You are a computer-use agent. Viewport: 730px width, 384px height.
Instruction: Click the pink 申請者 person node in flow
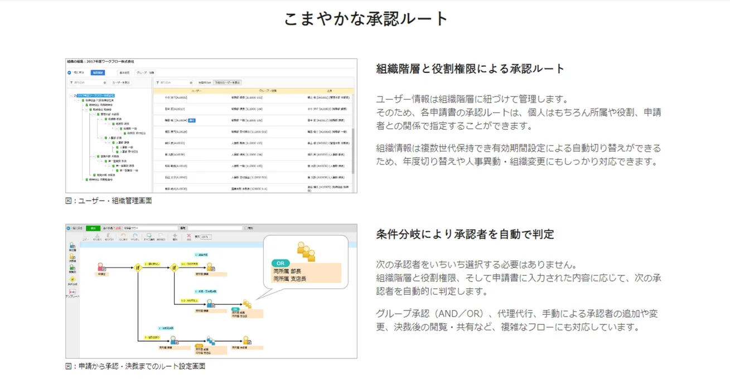[x=101, y=268]
